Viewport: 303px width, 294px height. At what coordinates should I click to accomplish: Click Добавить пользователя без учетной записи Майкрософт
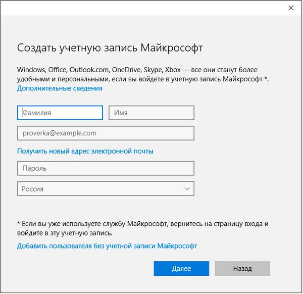pos(107,246)
